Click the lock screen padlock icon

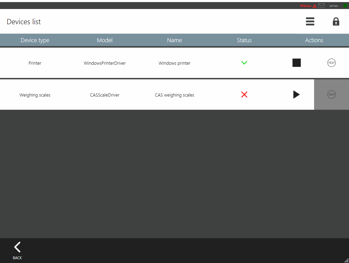[x=336, y=21]
